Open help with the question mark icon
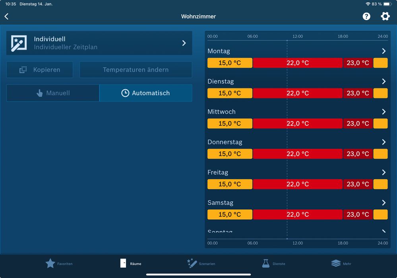Image resolution: width=397 pixels, height=278 pixels. click(x=366, y=16)
